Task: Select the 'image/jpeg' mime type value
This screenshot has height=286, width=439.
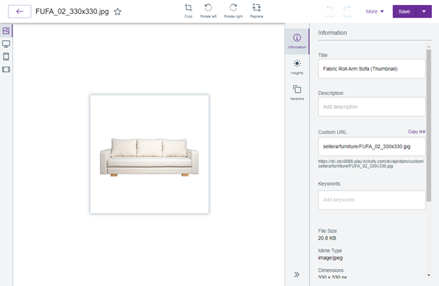Action: [331, 258]
